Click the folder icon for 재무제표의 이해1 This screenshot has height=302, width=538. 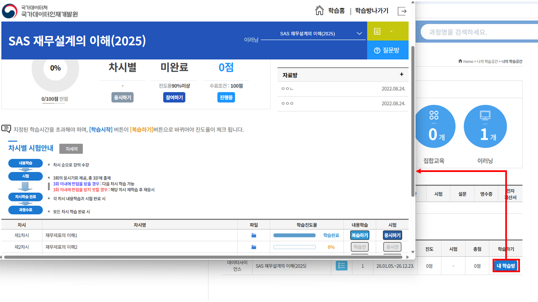(253, 235)
